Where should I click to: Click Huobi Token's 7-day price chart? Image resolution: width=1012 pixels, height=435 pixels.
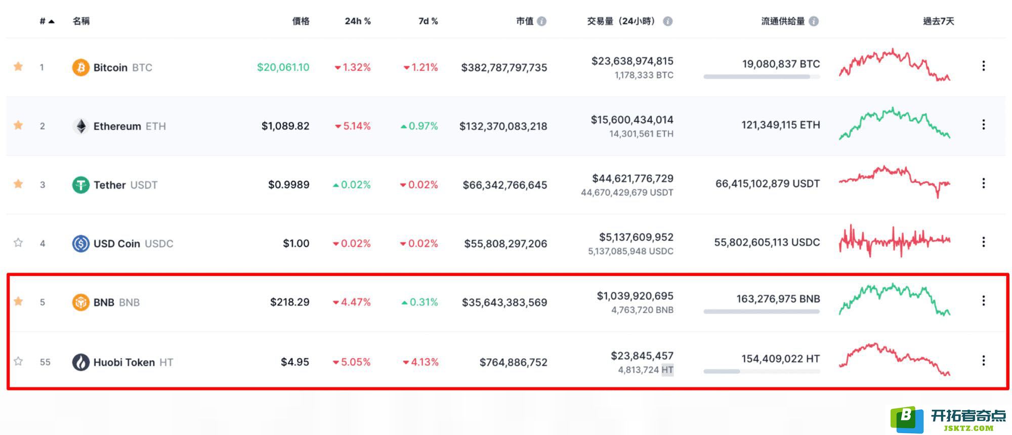point(895,359)
